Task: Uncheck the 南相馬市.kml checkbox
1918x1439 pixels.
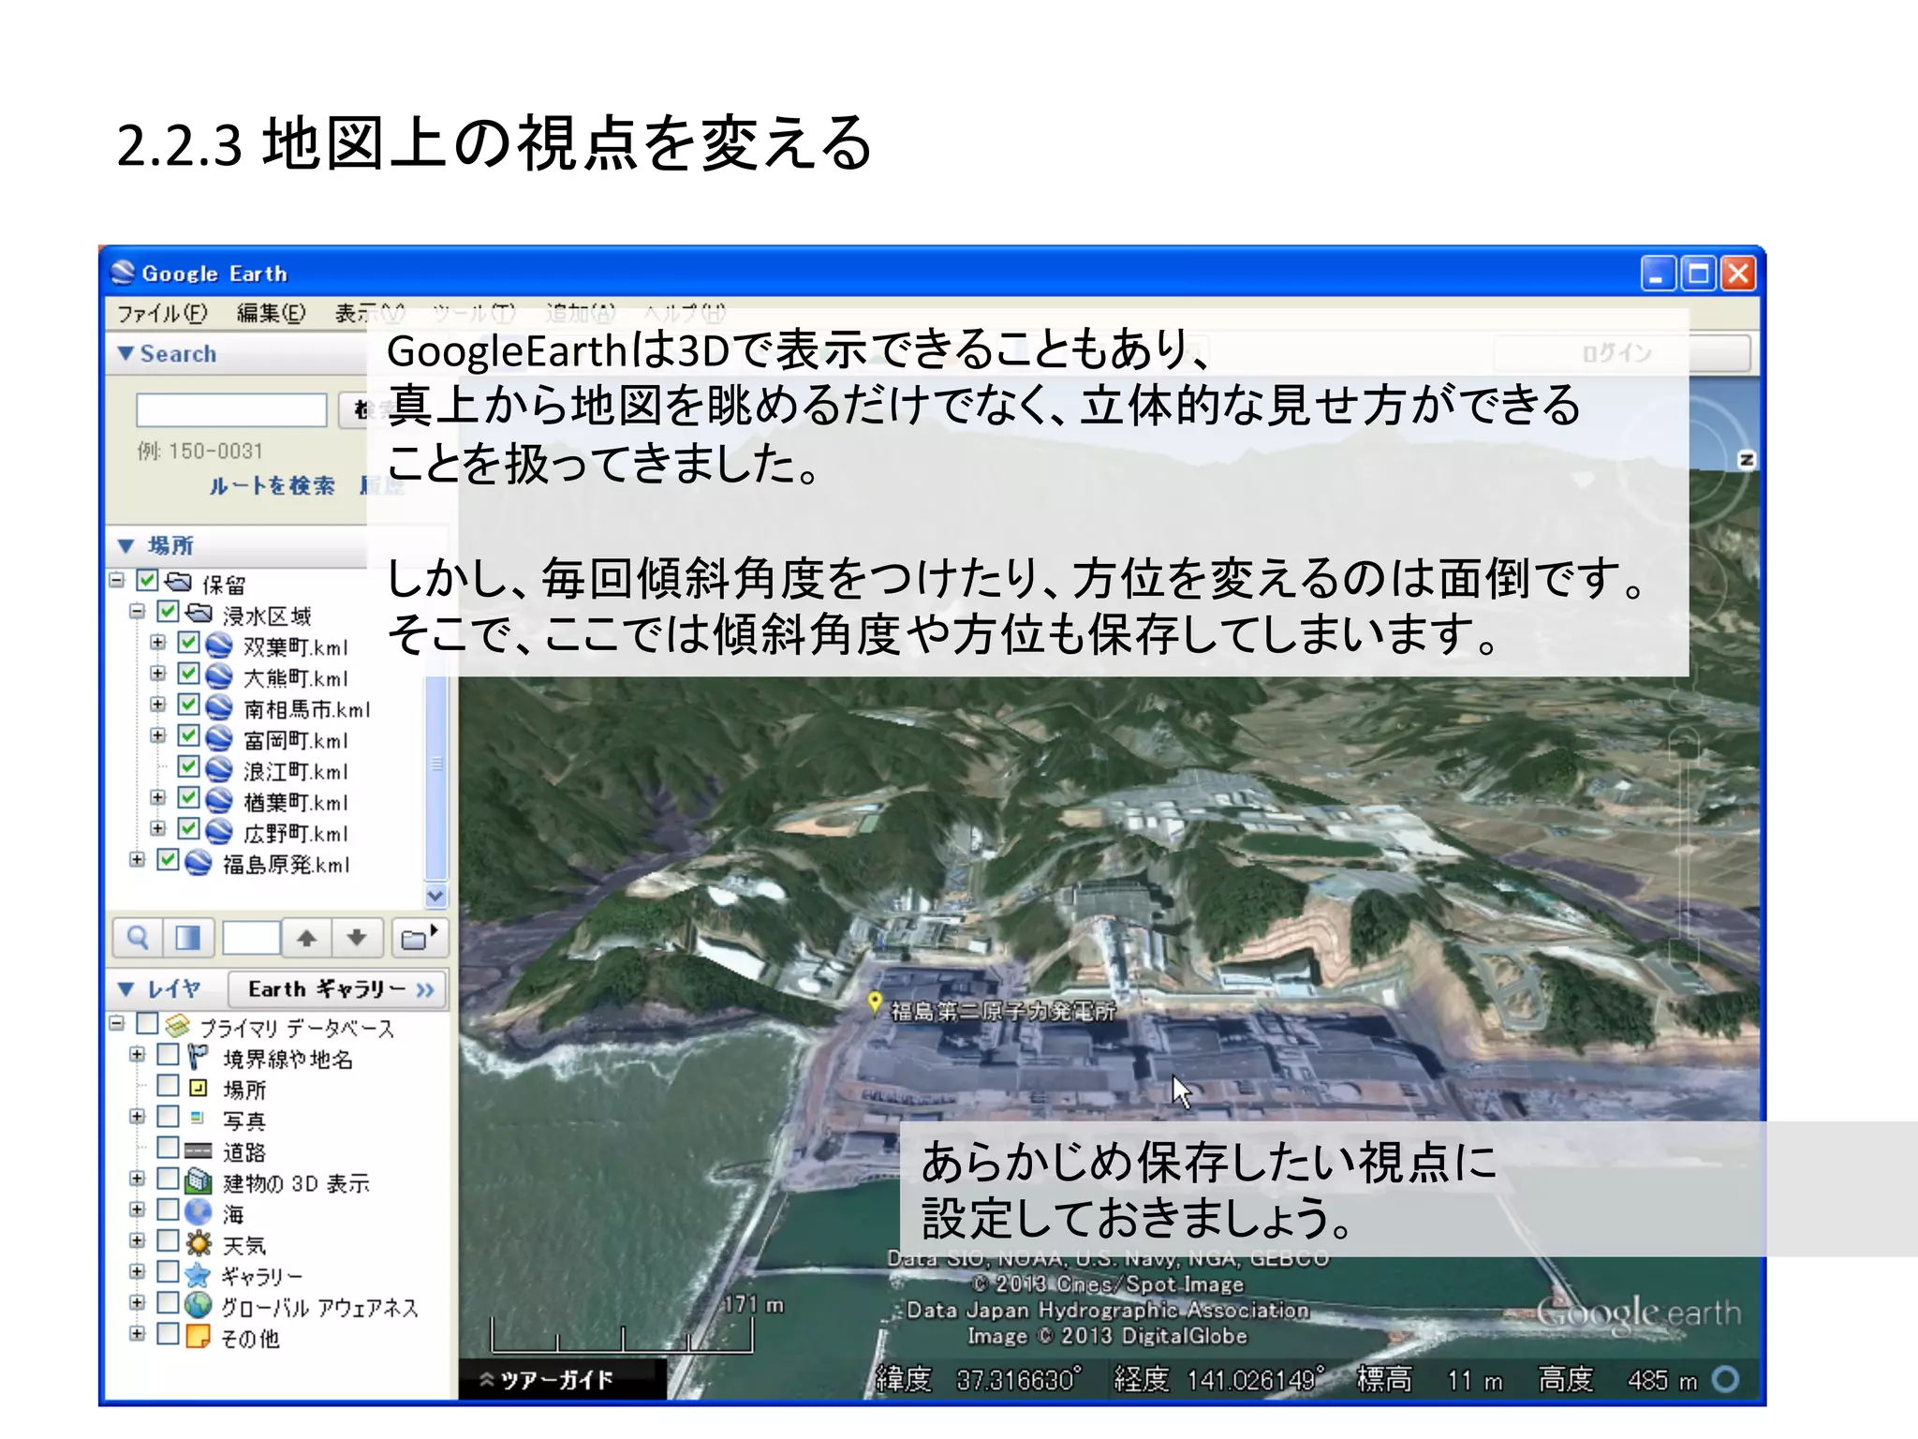Action: [x=188, y=705]
